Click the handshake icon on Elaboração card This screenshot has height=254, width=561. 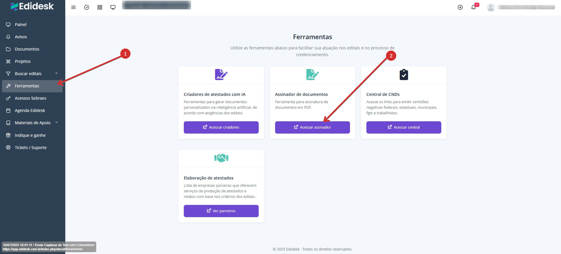click(x=221, y=158)
